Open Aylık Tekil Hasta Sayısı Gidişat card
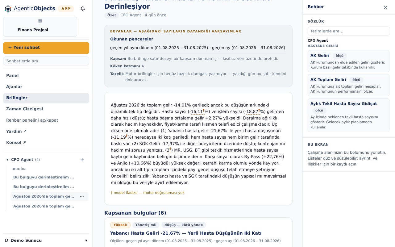Image resolution: width=395 pixels, height=247 pixels. coord(349,115)
